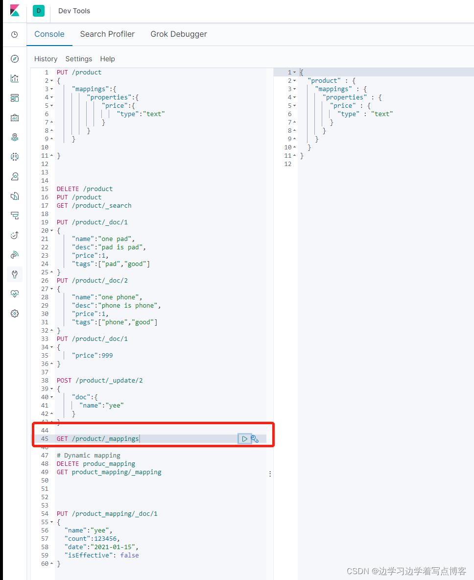Open Machine Learning via the dotted brain icon
This screenshot has width=474, height=580.
(x=14, y=157)
